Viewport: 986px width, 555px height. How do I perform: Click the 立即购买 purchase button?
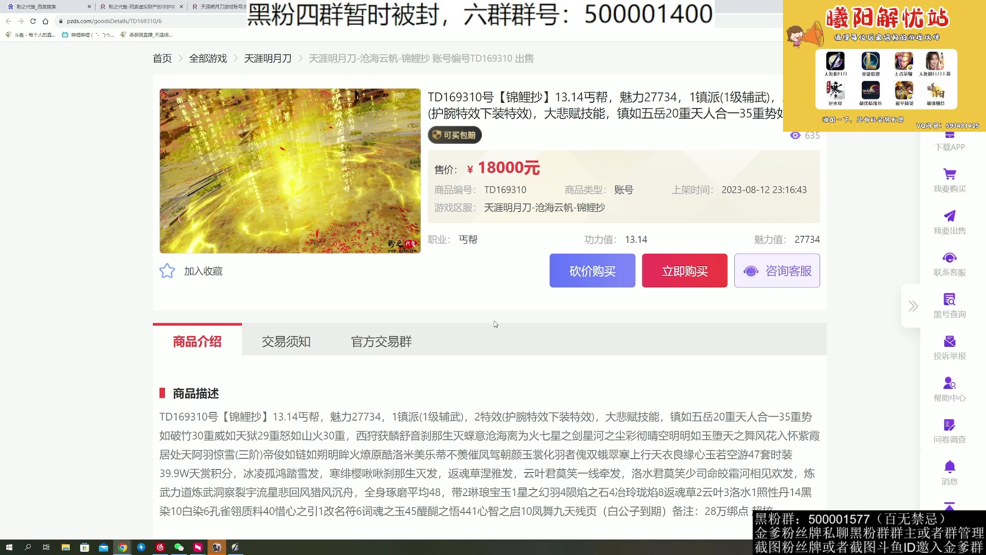(685, 271)
